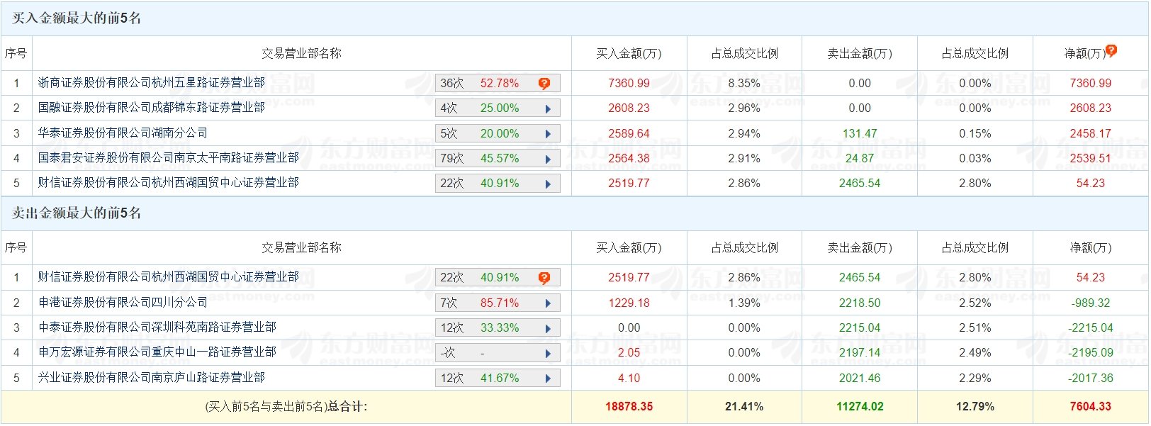Open 财信证券杭州西湖国贸中心 link in sell table

point(169,277)
